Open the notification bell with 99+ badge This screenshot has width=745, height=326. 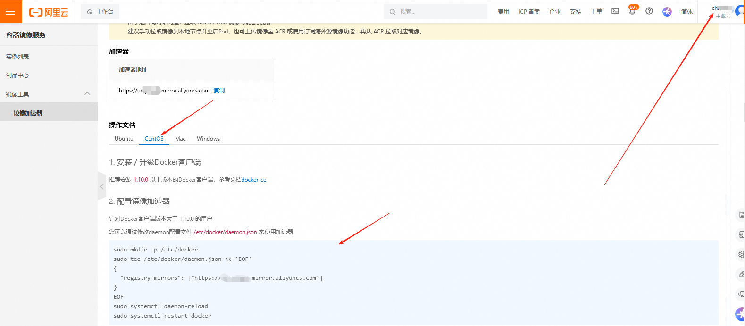(x=632, y=10)
